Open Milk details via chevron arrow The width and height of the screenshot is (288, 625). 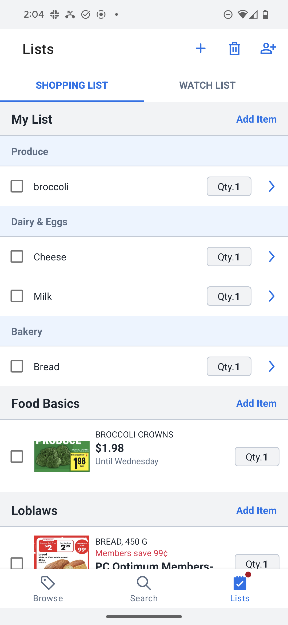pyautogui.click(x=271, y=296)
